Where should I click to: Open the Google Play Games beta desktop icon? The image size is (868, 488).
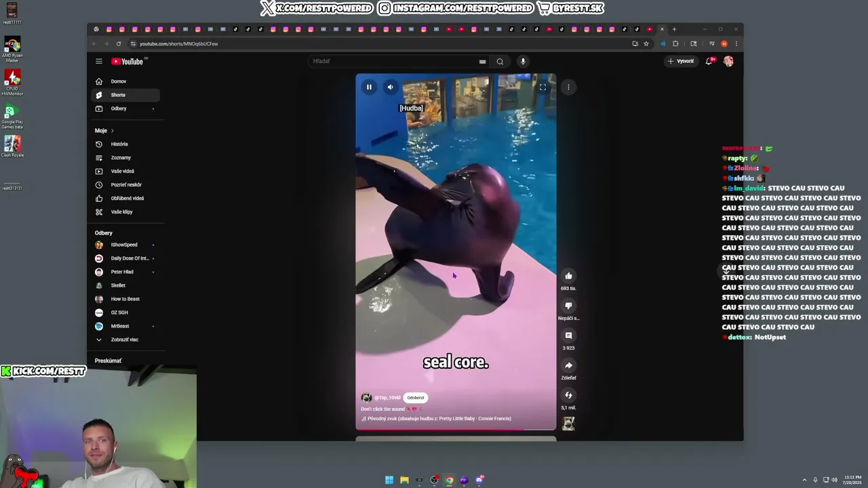click(x=12, y=117)
